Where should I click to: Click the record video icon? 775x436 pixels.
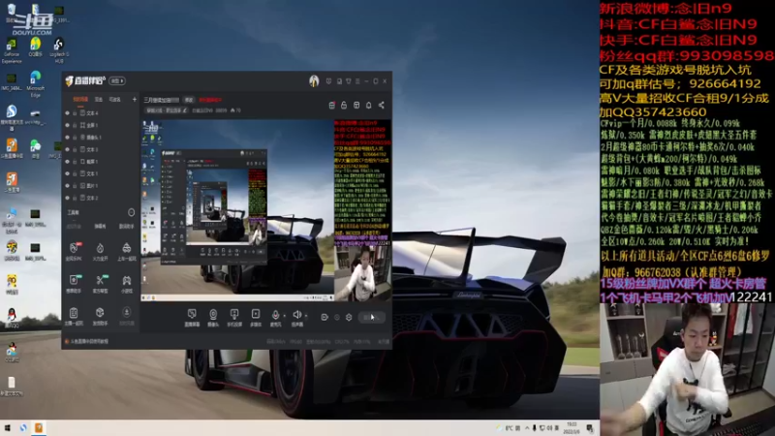click(325, 318)
